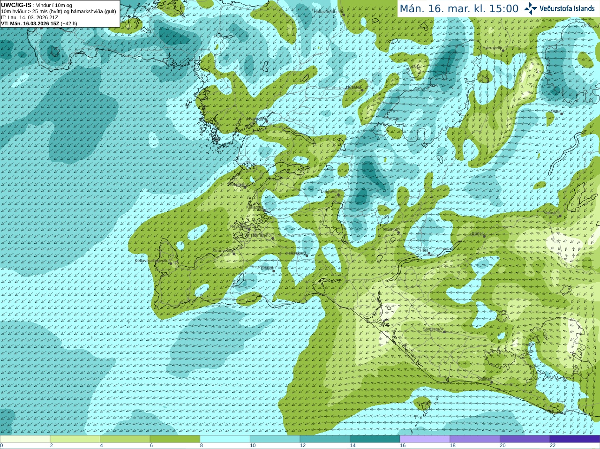This screenshot has height=449, width=600.
Task: Click the Hæll station label
Action: point(424,250)
